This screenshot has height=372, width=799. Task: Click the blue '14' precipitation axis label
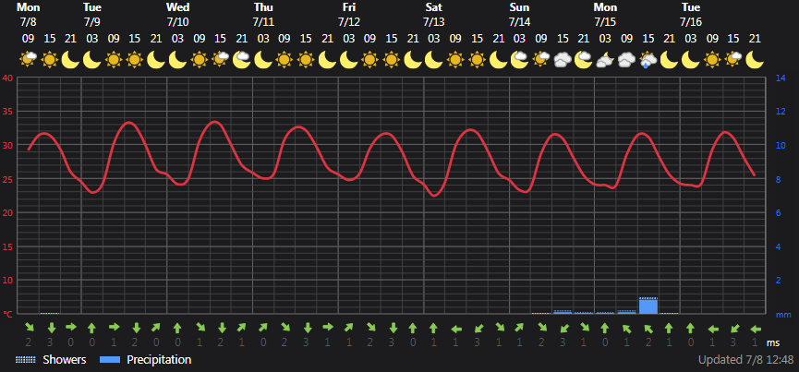coord(781,78)
